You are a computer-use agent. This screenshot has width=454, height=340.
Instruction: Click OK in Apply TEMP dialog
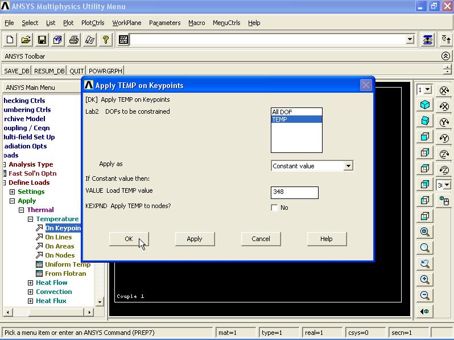pos(129,239)
